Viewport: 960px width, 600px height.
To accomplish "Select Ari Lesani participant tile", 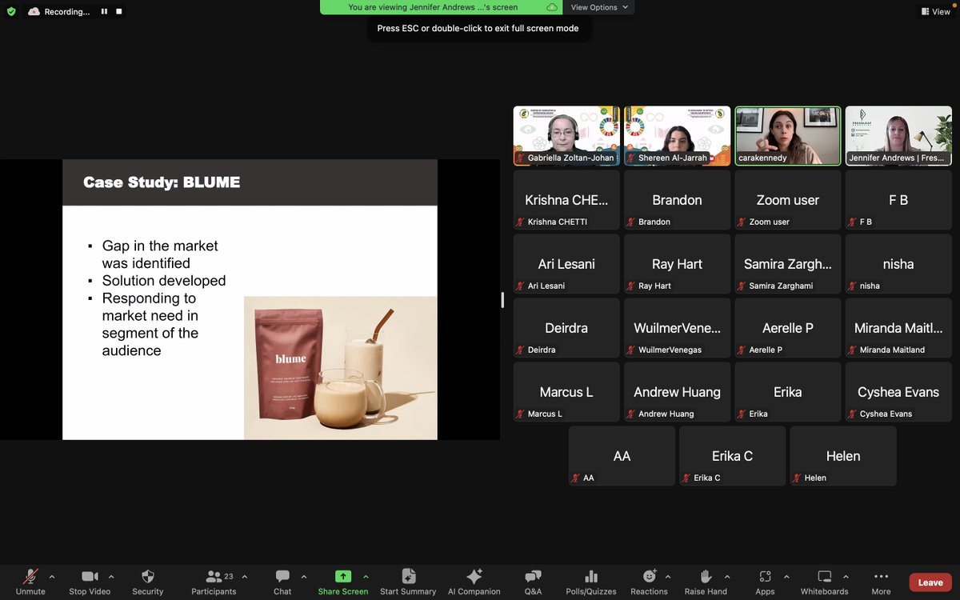I will [566, 264].
